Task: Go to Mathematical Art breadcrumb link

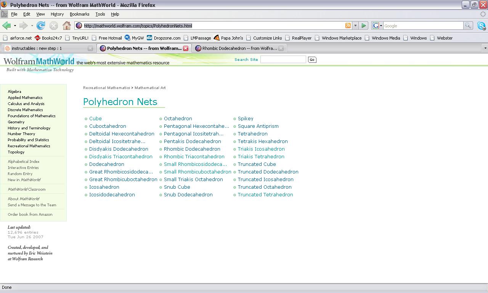Action: pyautogui.click(x=150, y=88)
